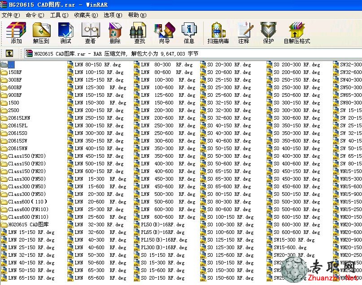The image size is (362, 285).
Task: Click the file icon beside LWN 15-150 RF.dwg
Action: 4,233
